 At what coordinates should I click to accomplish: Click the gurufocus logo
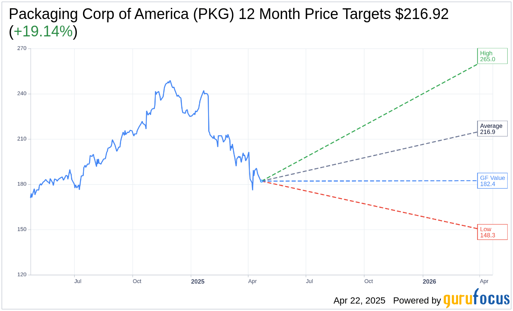click(476, 299)
